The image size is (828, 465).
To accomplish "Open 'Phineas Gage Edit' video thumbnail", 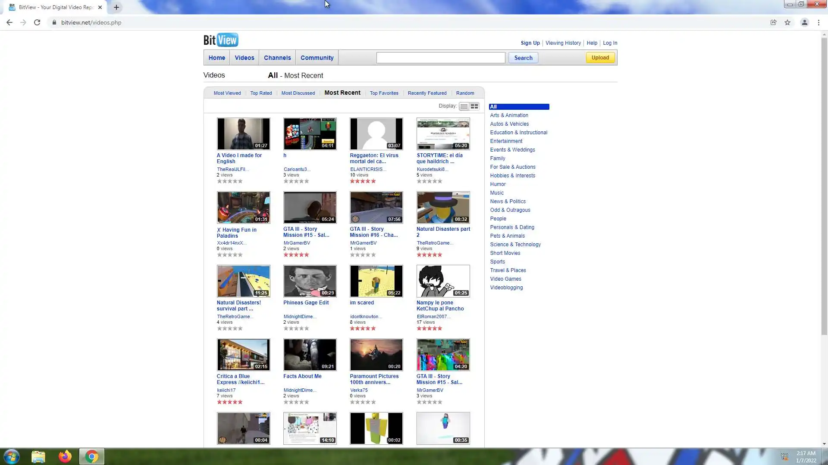I will [x=310, y=281].
